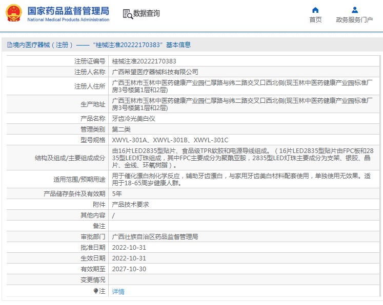Click the 生效日期 label
383x305 pixels.
click(x=93, y=258)
